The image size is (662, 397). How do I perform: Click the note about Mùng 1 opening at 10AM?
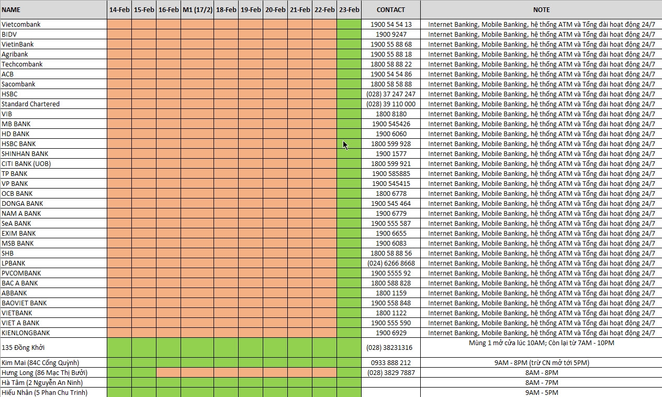(541, 343)
